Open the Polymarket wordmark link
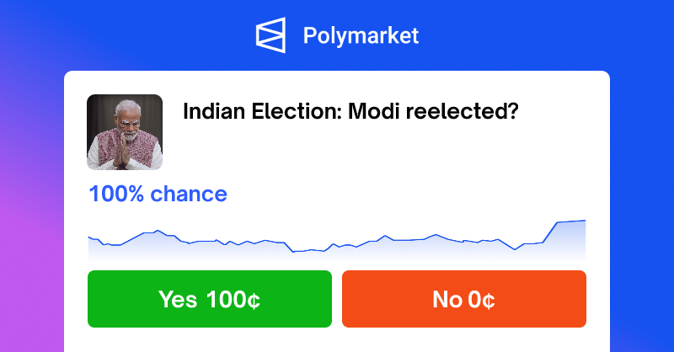 (361, 36)
